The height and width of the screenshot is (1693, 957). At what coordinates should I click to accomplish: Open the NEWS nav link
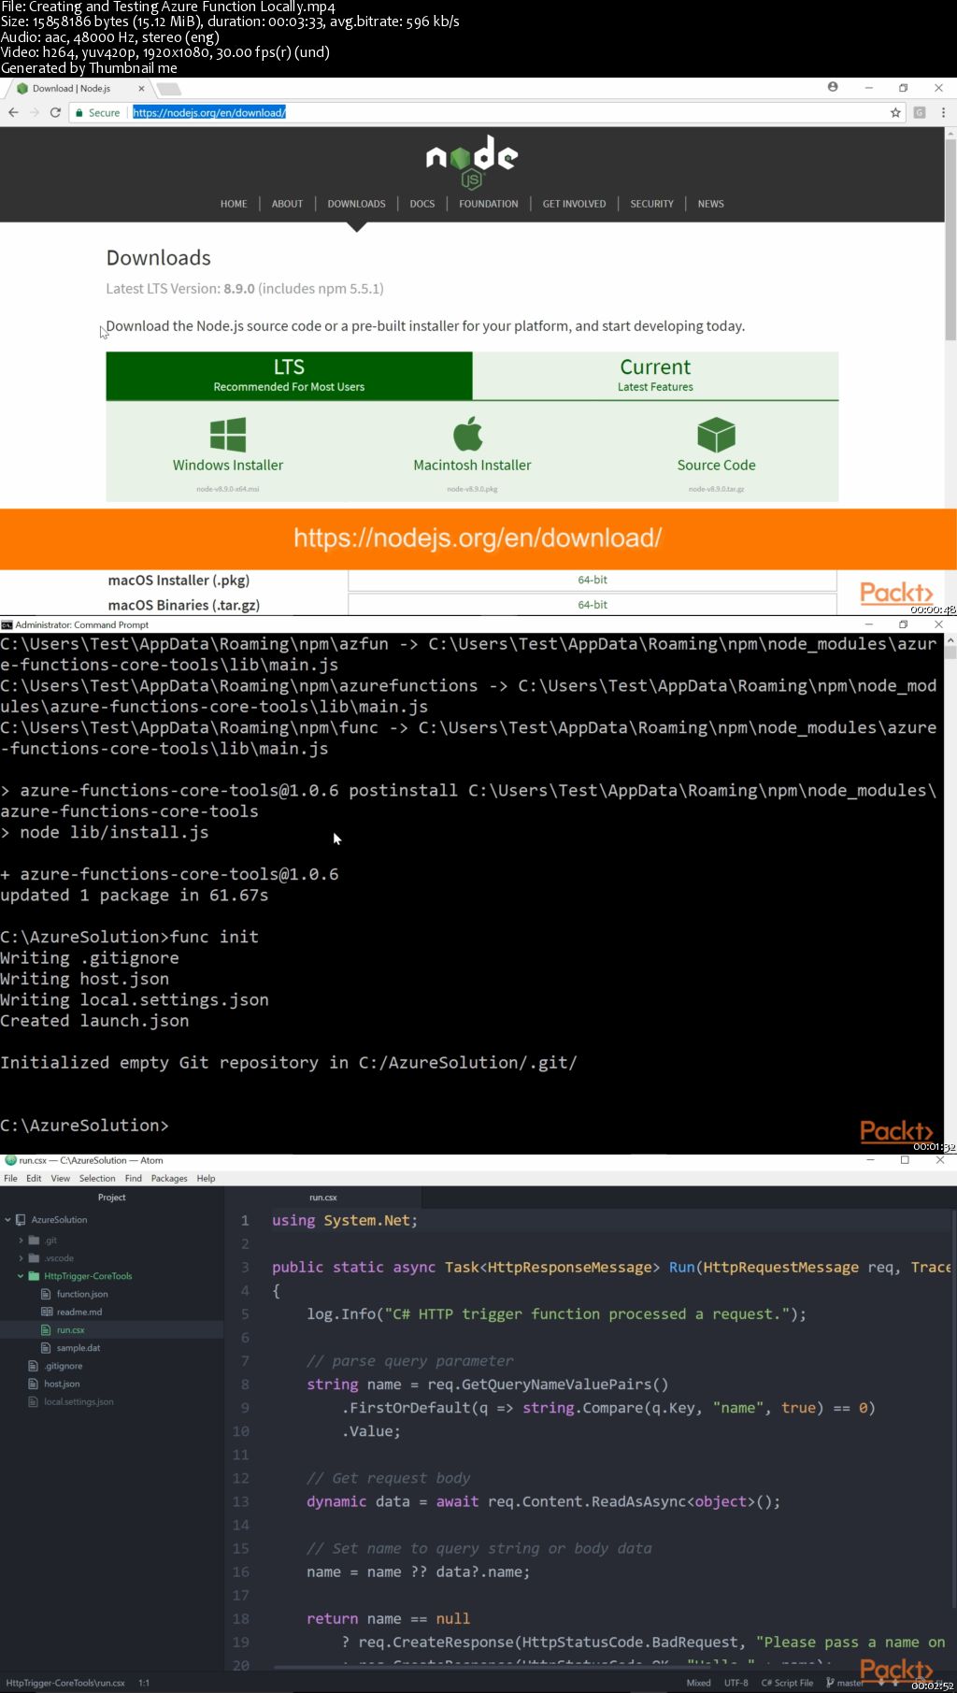[710, 204]
